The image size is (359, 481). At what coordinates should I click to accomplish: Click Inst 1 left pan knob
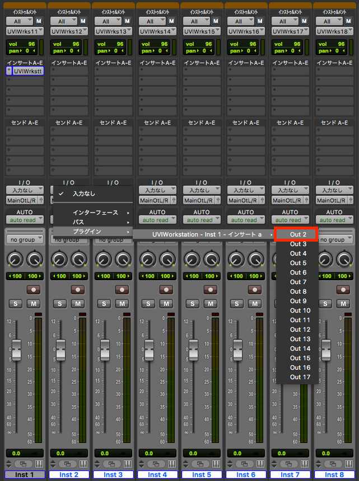[x=15, y=259]
